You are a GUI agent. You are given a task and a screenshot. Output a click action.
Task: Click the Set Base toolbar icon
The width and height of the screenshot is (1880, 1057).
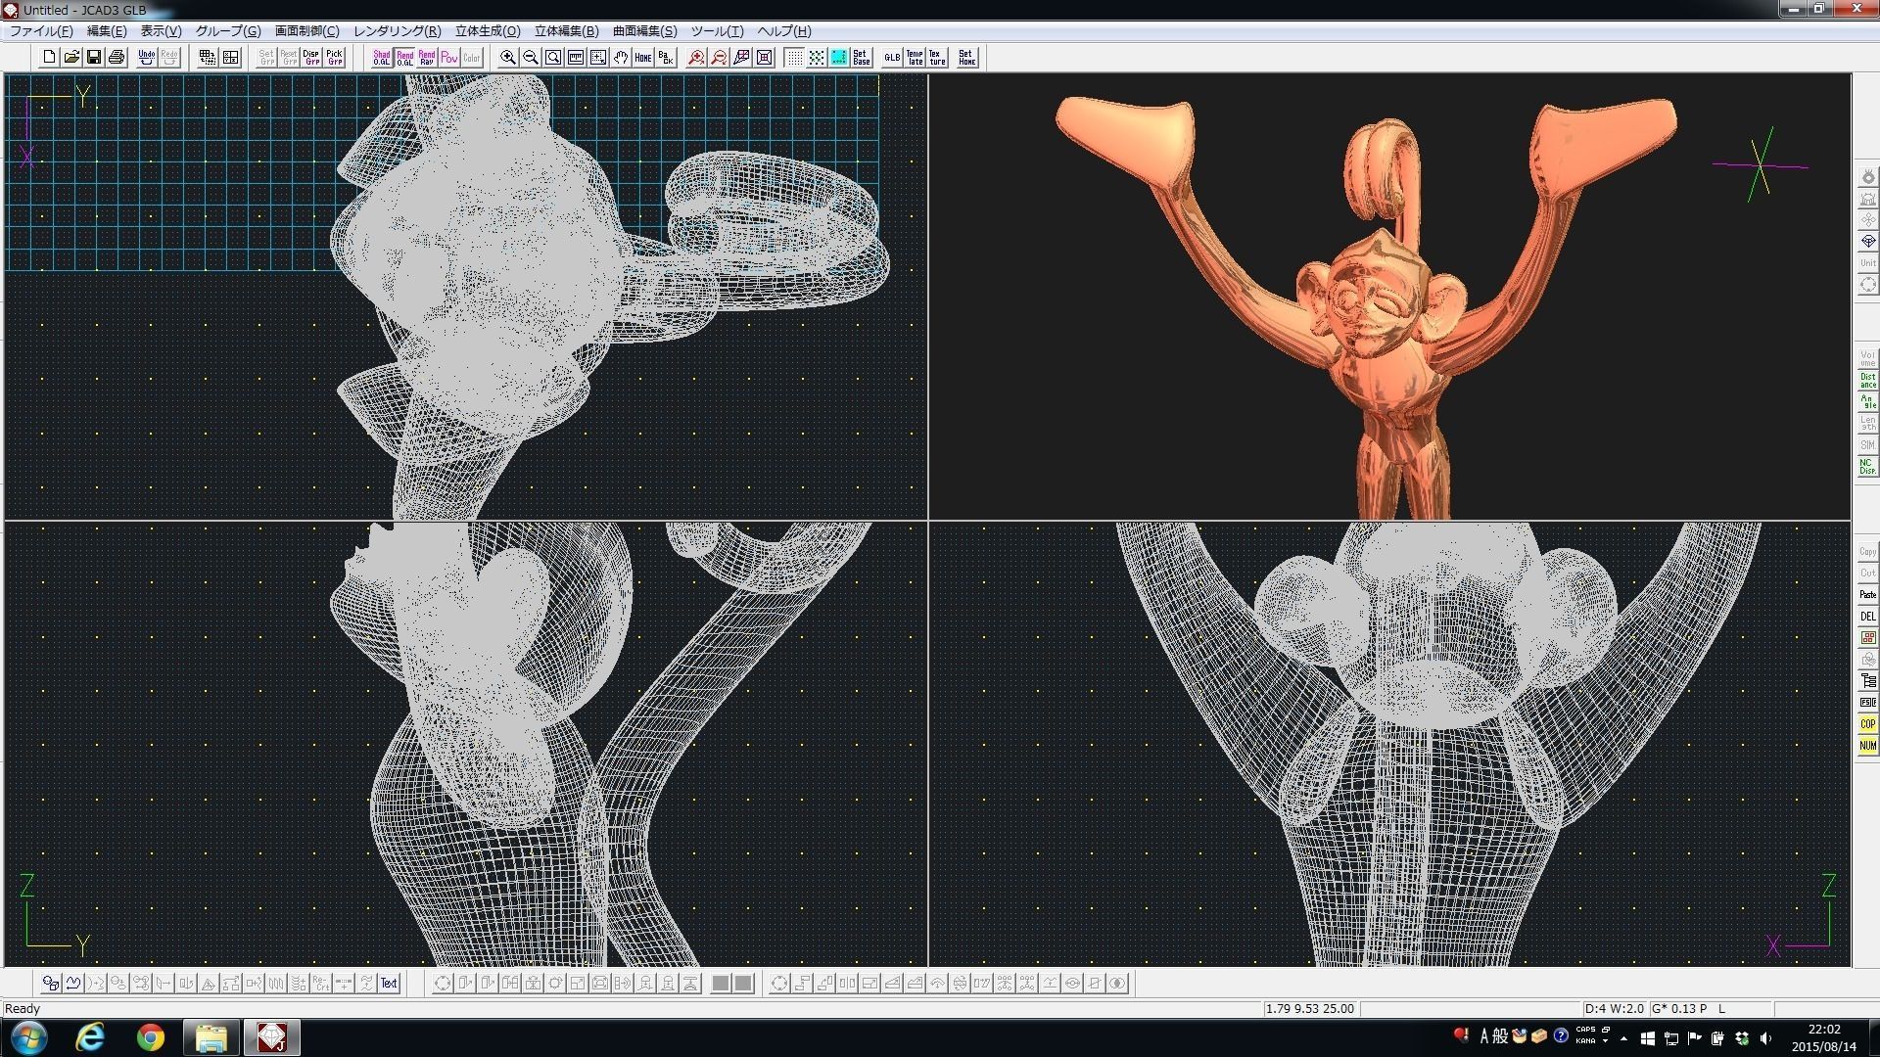tap(862, 58)
